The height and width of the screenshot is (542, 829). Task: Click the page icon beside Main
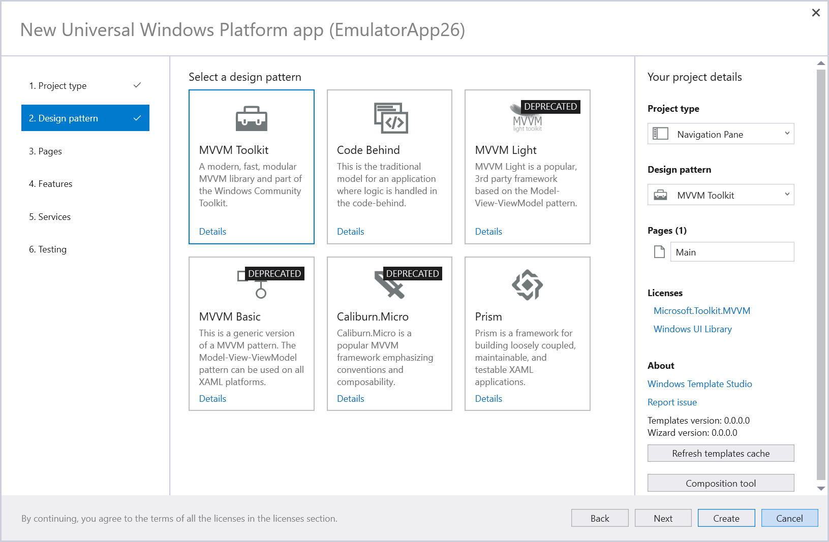(659, 252)
